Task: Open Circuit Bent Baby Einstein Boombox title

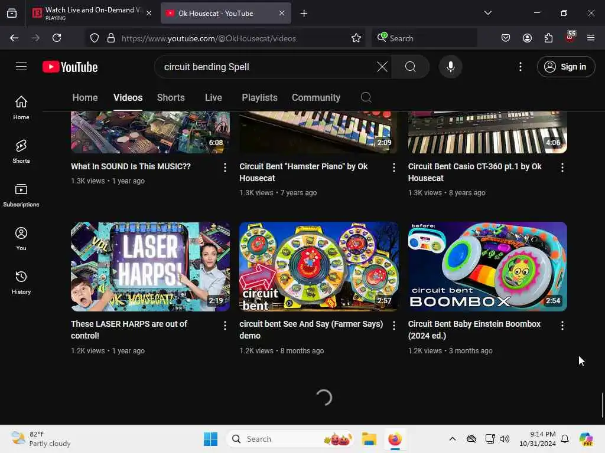Action: coord(474,330)
